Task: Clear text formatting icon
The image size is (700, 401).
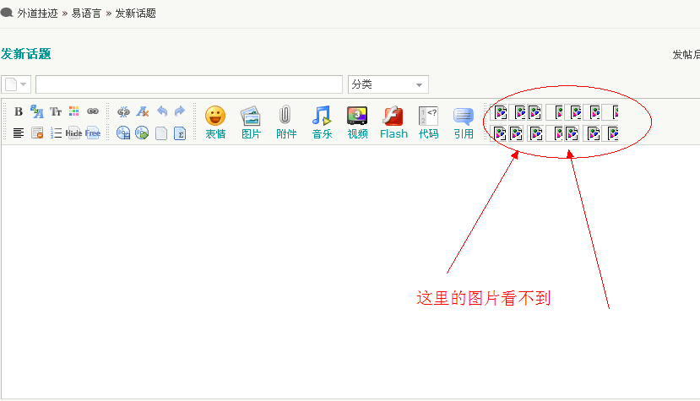Action: click(x=143, y=111)
